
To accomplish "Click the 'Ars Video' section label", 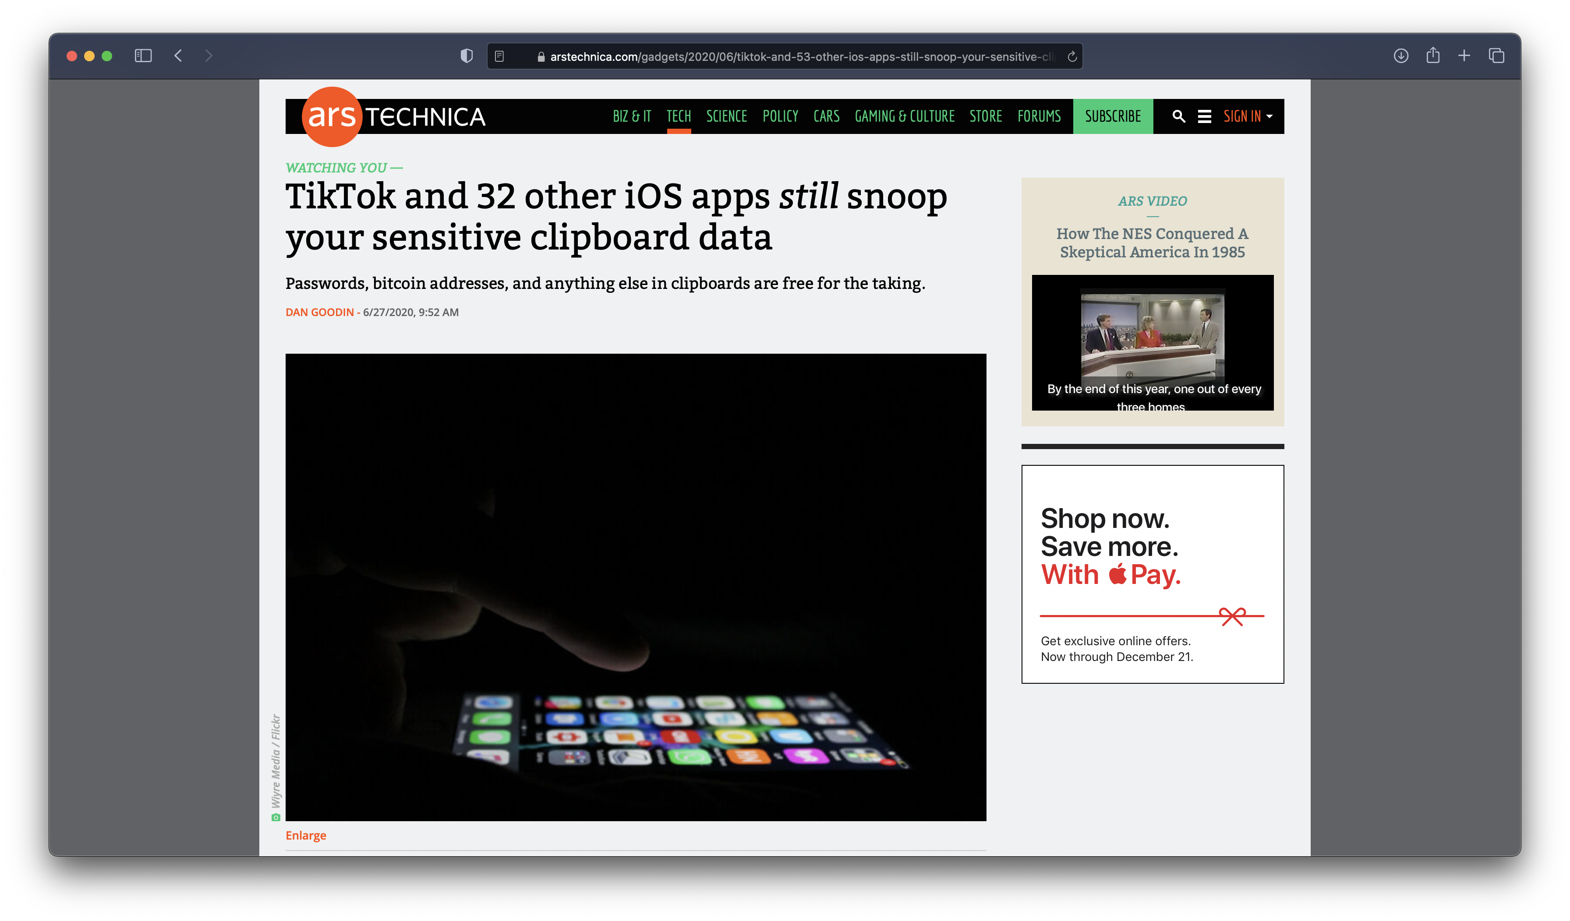I will click(x=1152, y=201).
